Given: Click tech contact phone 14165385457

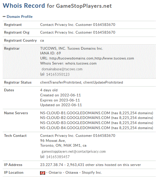Looking at the screenshot, I should coord(58,157).
